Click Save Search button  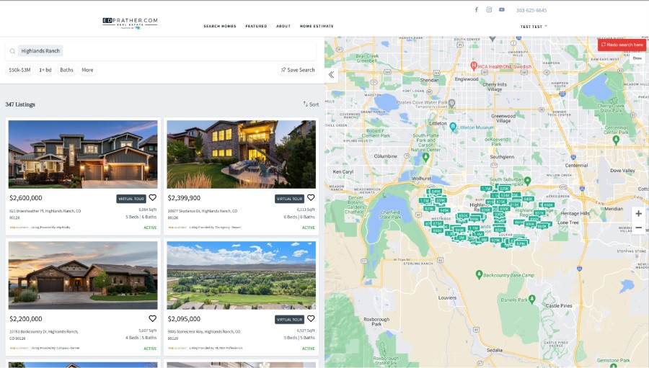click(298, 70)
